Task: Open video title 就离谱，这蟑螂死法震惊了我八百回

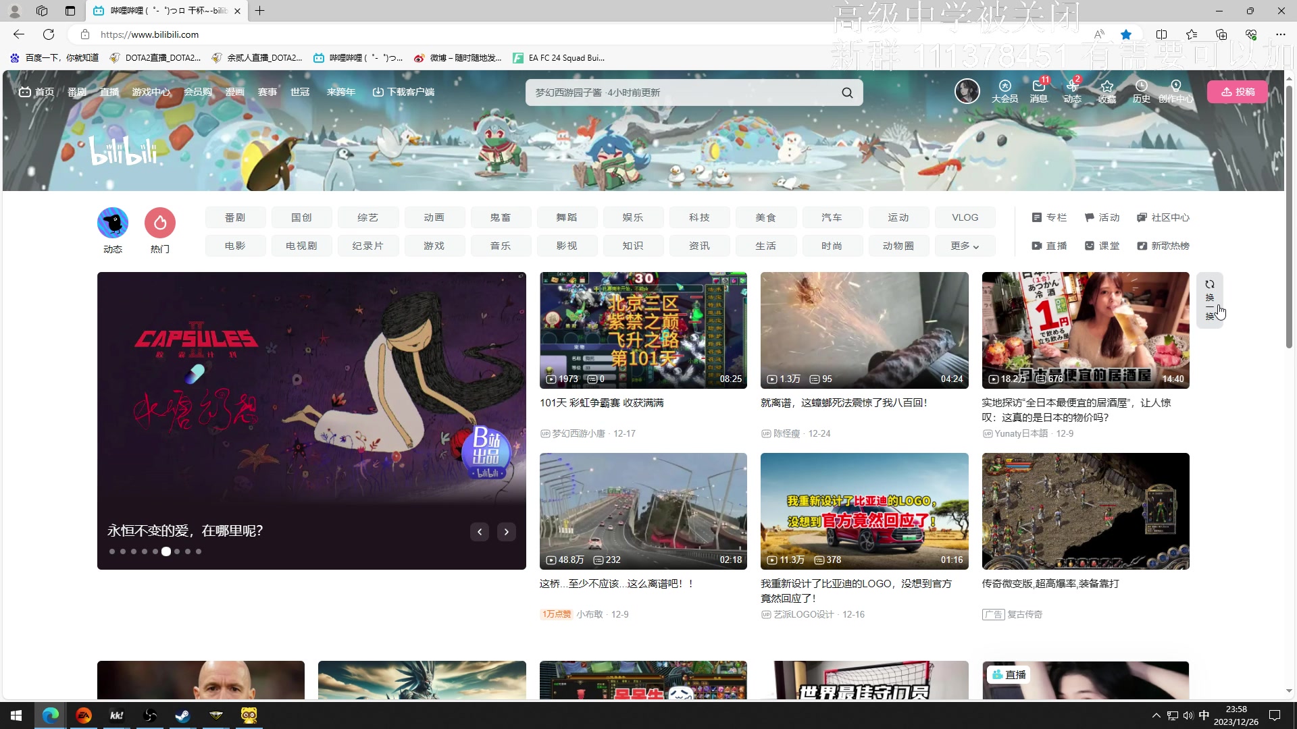Action: tap(844, 403)
